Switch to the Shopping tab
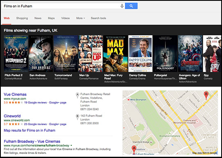The height and width of the screenshot is (158, 222). (x=22, y=18)
